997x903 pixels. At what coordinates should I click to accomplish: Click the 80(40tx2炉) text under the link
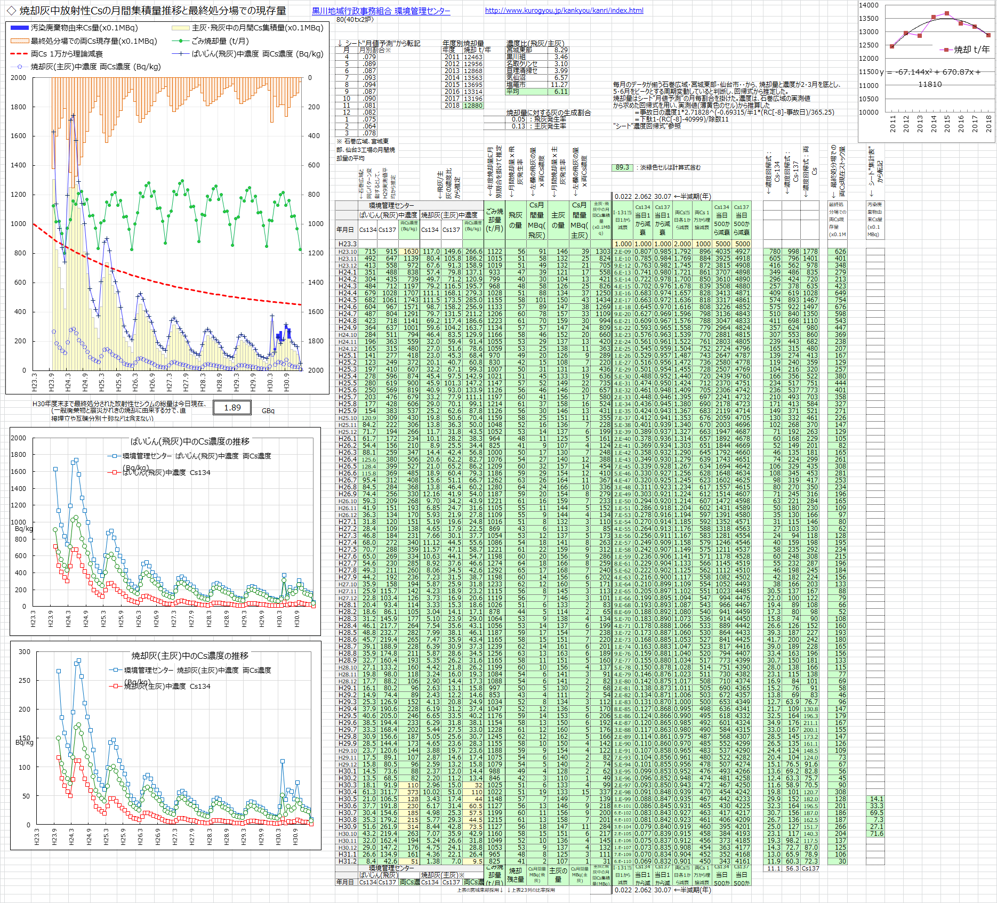pyautogui.click(x=355, y=20)
